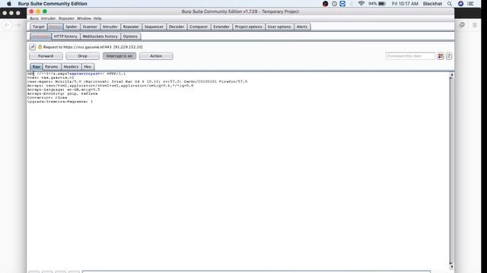This screenshot has width=487, height=273.
Task: Open the Window menu
Action: [84, 18]
